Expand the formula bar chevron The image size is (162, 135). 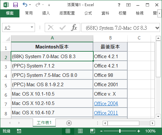157,28
